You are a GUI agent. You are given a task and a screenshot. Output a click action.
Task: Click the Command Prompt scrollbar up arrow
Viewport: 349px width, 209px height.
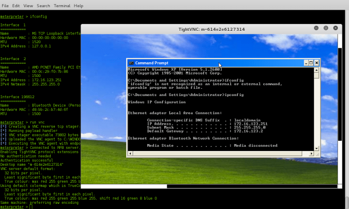(x=317, y=70)
